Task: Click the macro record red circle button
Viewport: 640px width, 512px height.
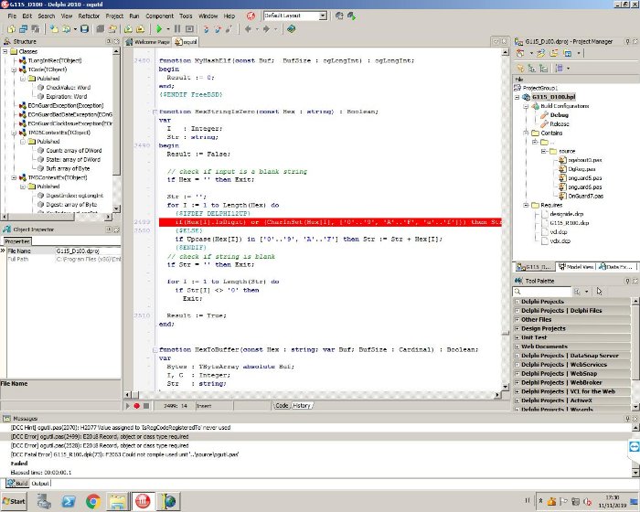Action: [137, 406]
